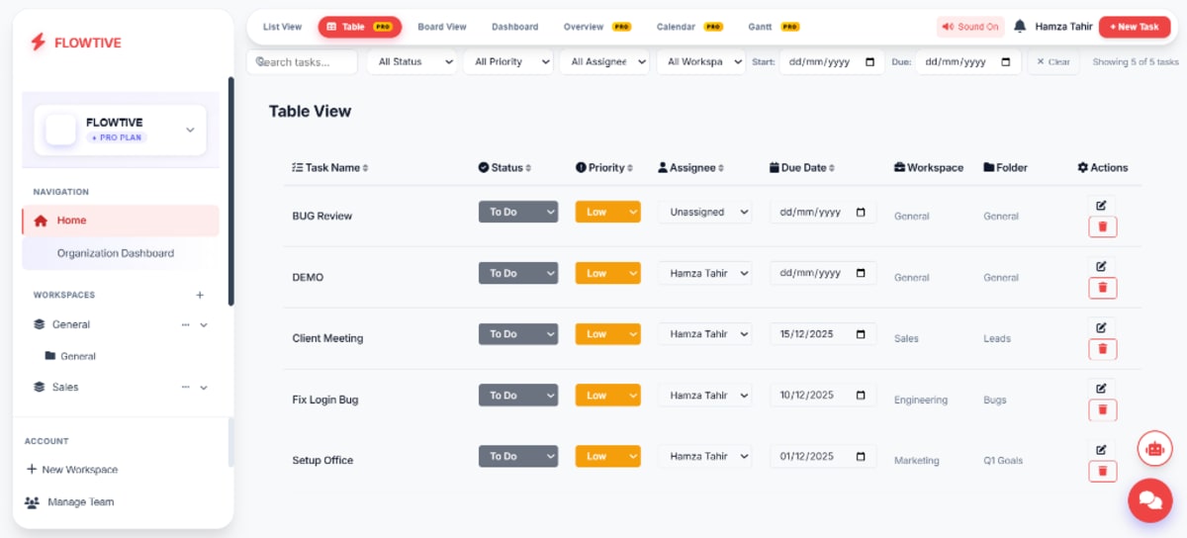Delete the BUG Review task
Image resolution: width=1187 pixels, height=538 pixels.
click(1102, 226)
